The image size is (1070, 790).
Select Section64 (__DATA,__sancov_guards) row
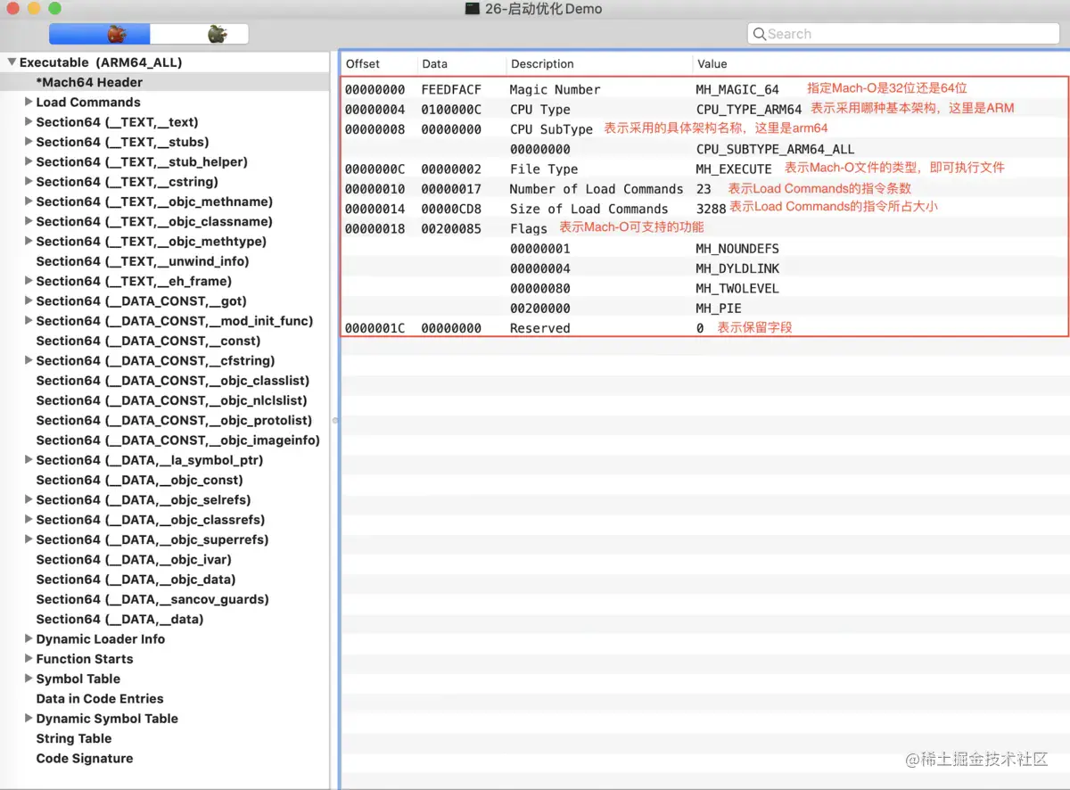click(x=165, y=599)
